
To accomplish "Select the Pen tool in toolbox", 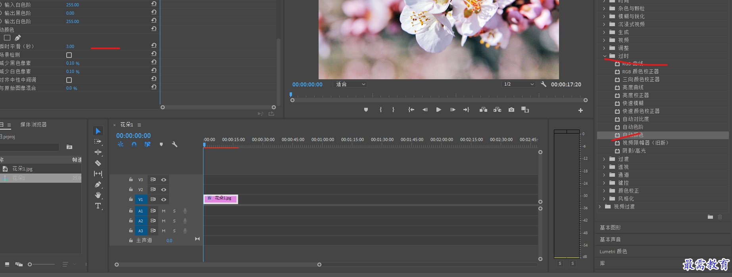I will [x=98, y=184].
